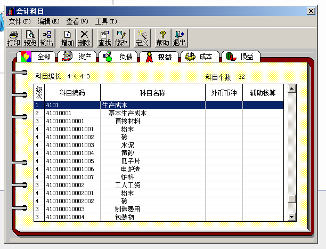Select the 水泥 row
This screenshot has width=326, height=249.
(x=159, y=145)
